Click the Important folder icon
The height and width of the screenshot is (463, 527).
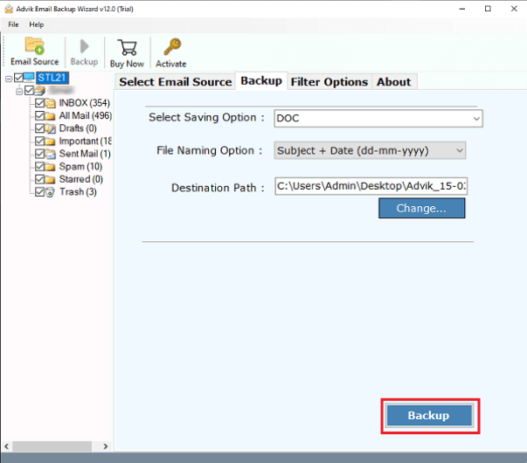click(50, 142)
